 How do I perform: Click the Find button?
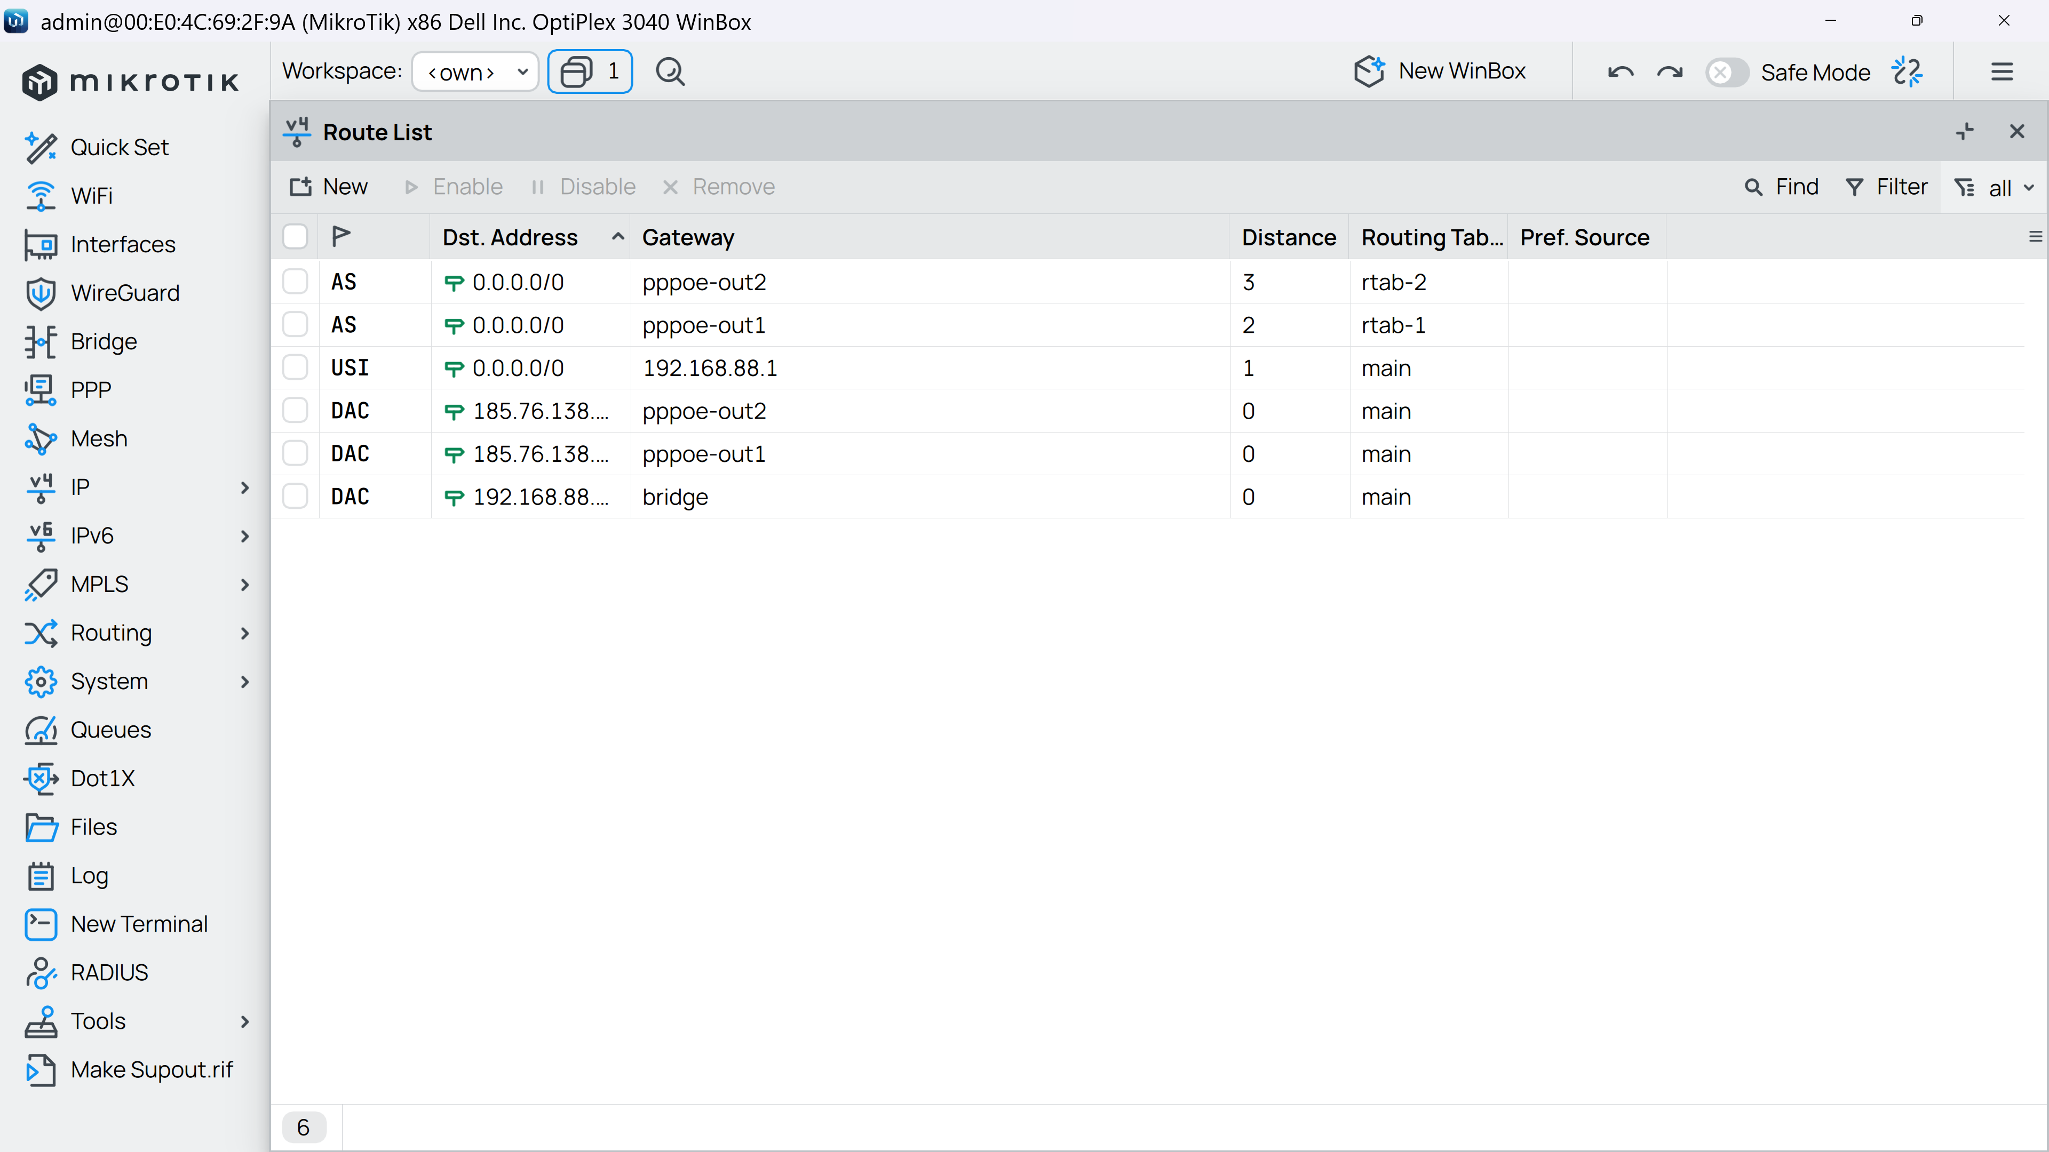click(1782, 187)
